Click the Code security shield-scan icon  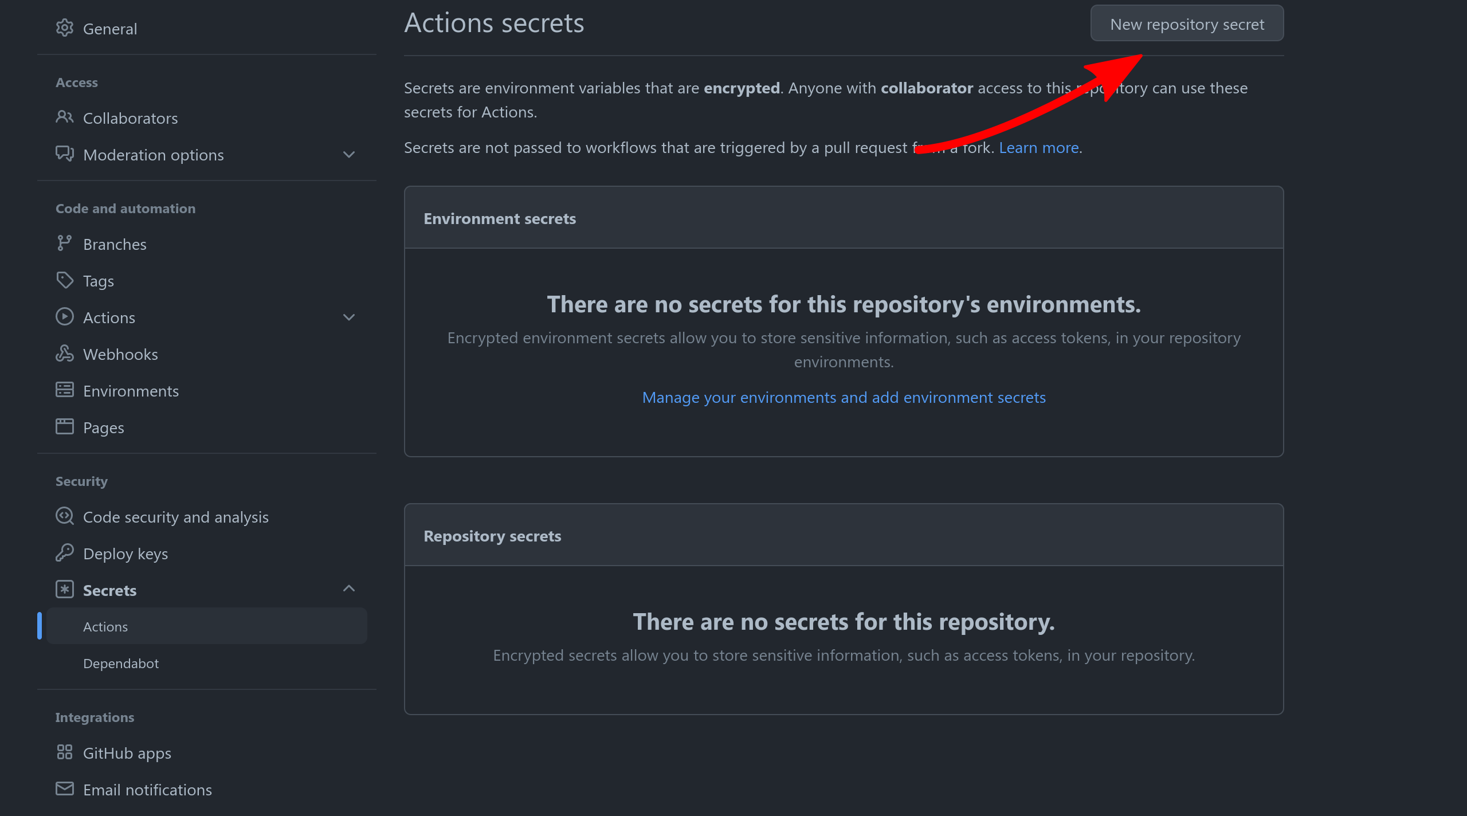coord(65,516)
